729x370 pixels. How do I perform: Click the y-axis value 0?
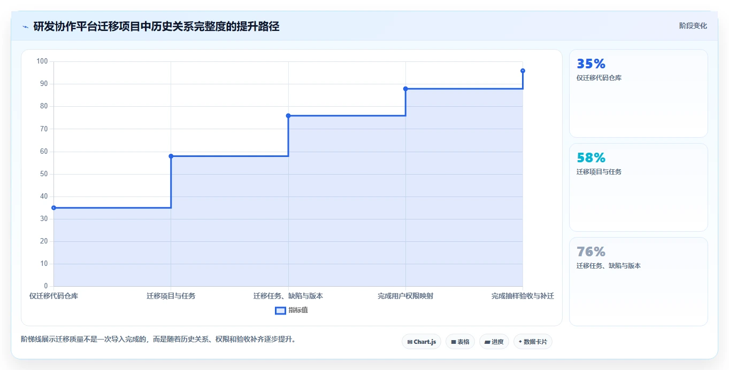click(46, 286)
